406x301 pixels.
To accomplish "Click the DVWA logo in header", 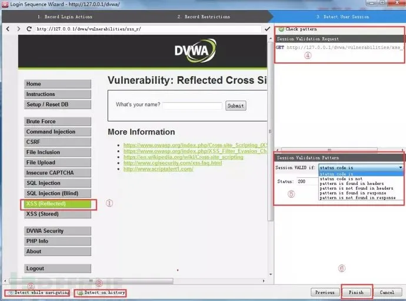I will [195, 51].
